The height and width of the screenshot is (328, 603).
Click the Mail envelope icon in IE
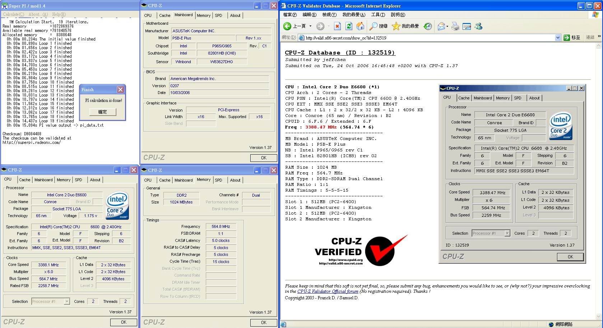pos(441,26)
